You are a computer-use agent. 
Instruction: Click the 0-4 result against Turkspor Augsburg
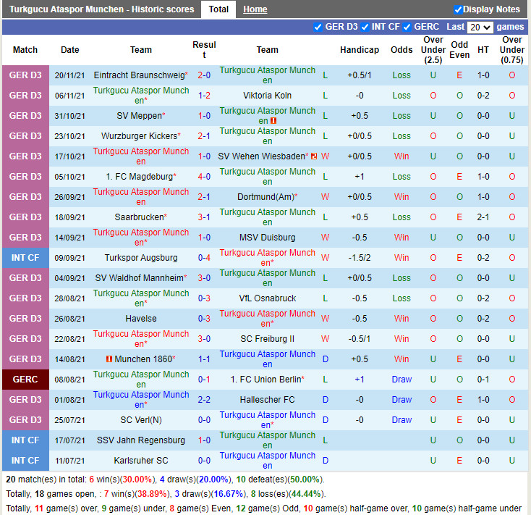click(x=204, y=258)
